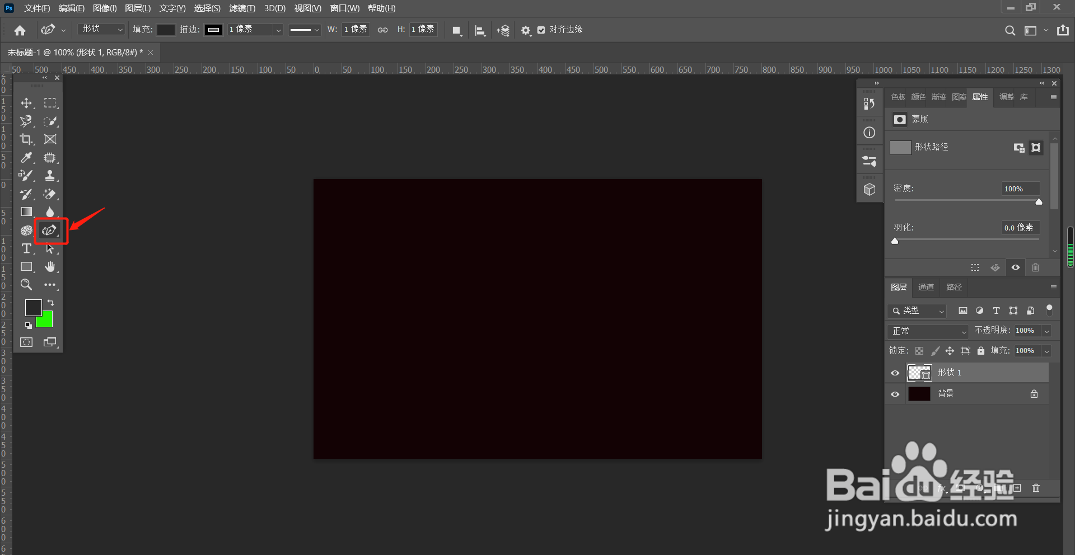Select the Path Selection tool
Image resolution: width=1075 pixels, height=555 pixels.
pyautogui.click(x=50, y=248)
